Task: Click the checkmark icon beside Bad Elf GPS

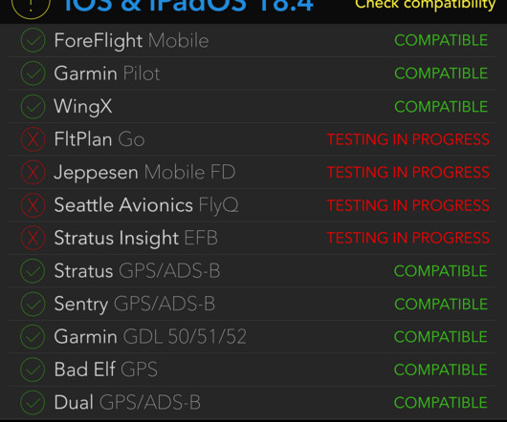Action: pos(33,369)
